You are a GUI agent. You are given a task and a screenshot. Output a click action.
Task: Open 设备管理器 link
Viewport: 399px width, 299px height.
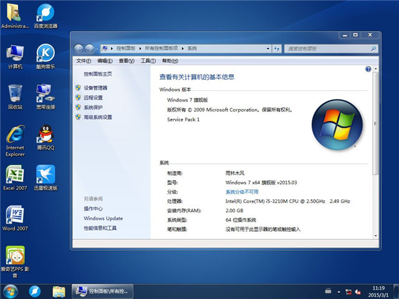[x=95, y=88]
